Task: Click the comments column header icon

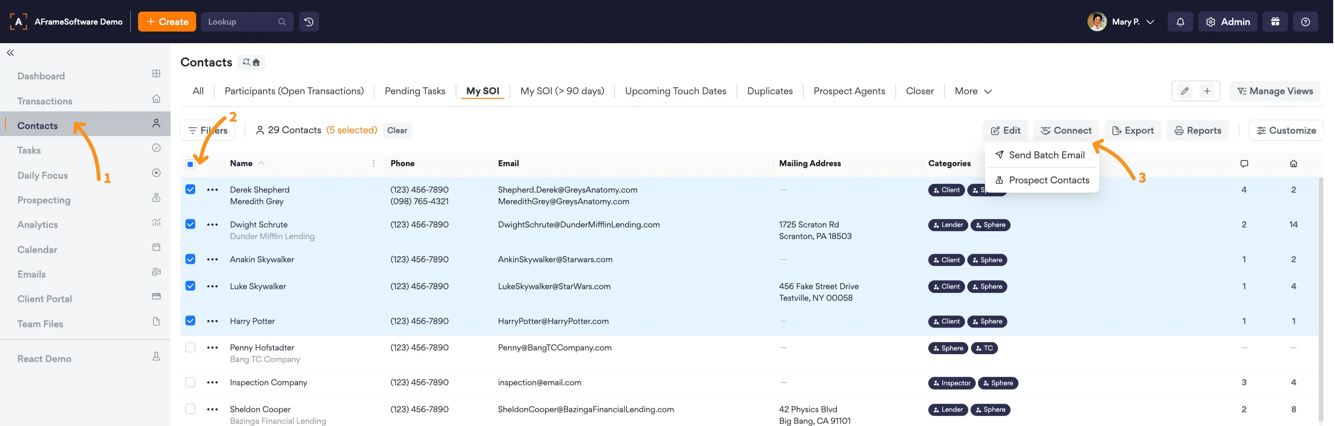Action: (1244, 163)
